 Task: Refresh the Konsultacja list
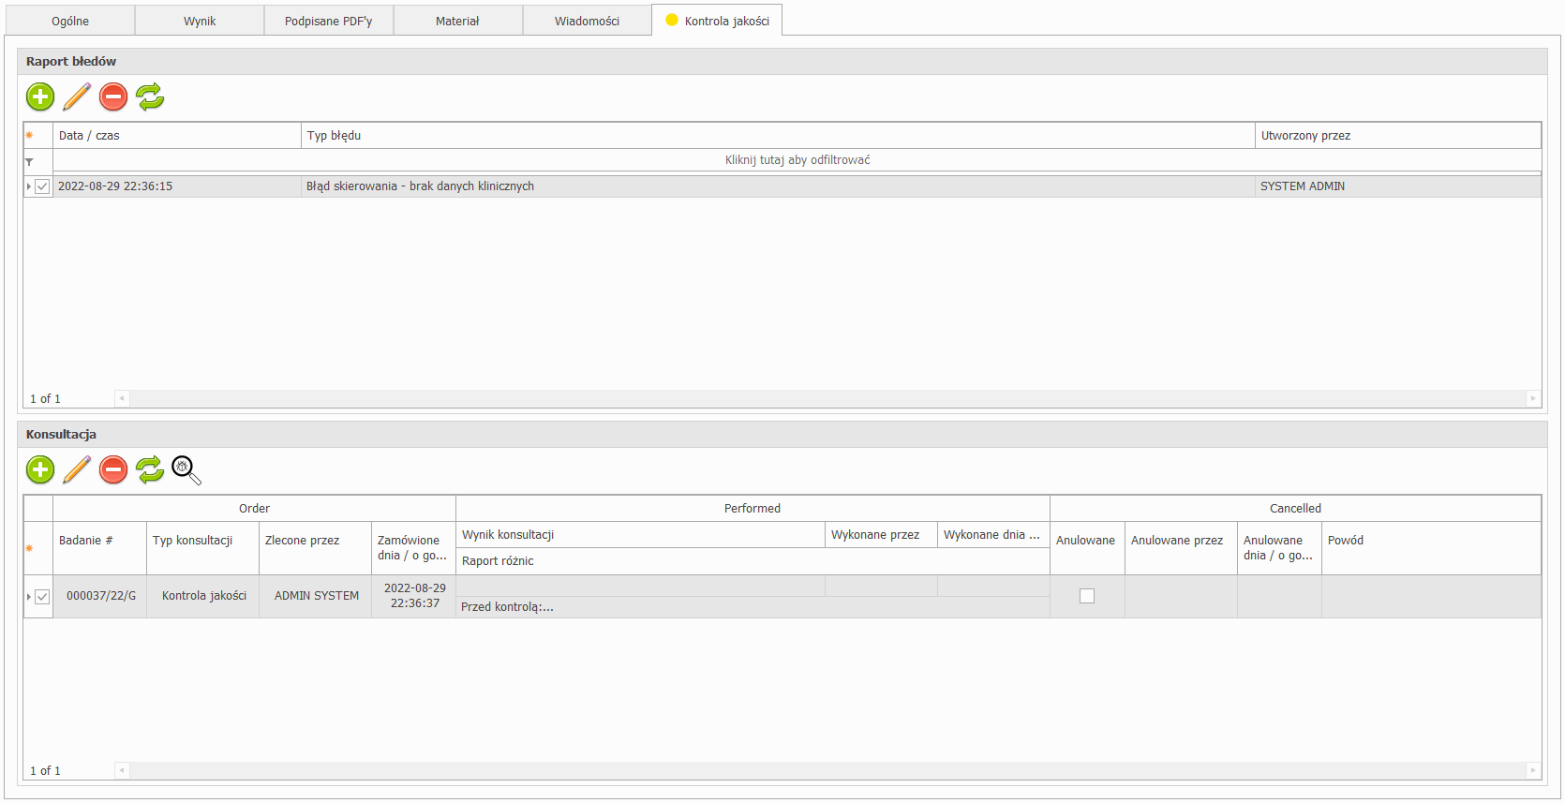(150, 469)
